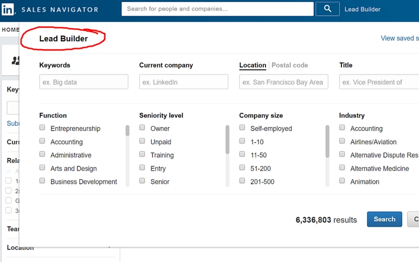
Task: Click the search people and companies field
Action: pyautogui.click(x=217, y=9)
